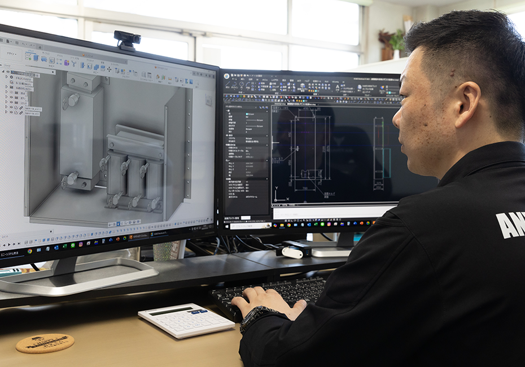The image size is (525, 367).
Task: Collapse the first properties section in IJCAD
Action: (266, 111)
